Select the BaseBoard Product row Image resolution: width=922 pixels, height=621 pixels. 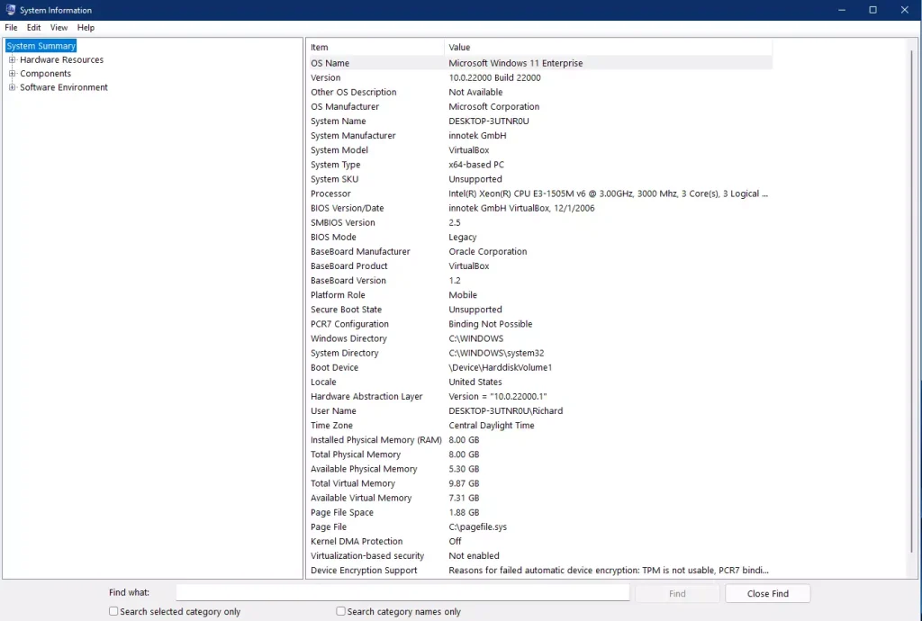tap(540, 266)
